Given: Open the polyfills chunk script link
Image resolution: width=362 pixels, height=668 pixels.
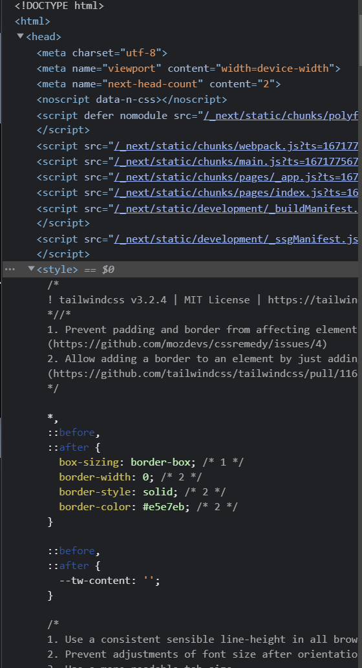Looking at the screenshot, I should click(x=281, y=116).
